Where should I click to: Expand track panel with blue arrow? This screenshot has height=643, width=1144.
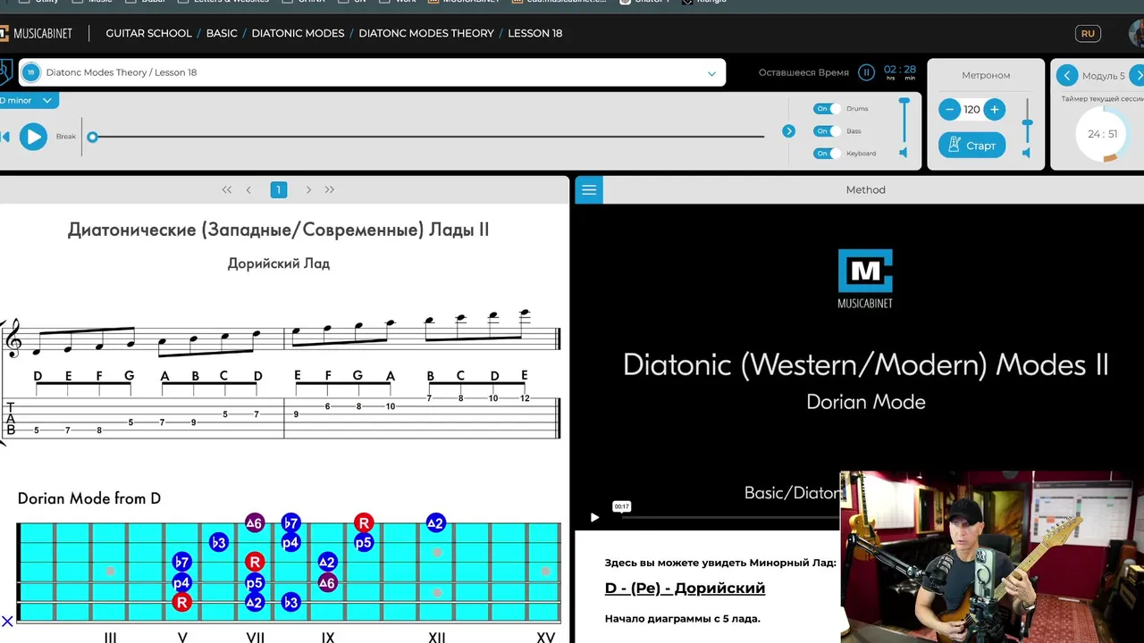(788, 131)
